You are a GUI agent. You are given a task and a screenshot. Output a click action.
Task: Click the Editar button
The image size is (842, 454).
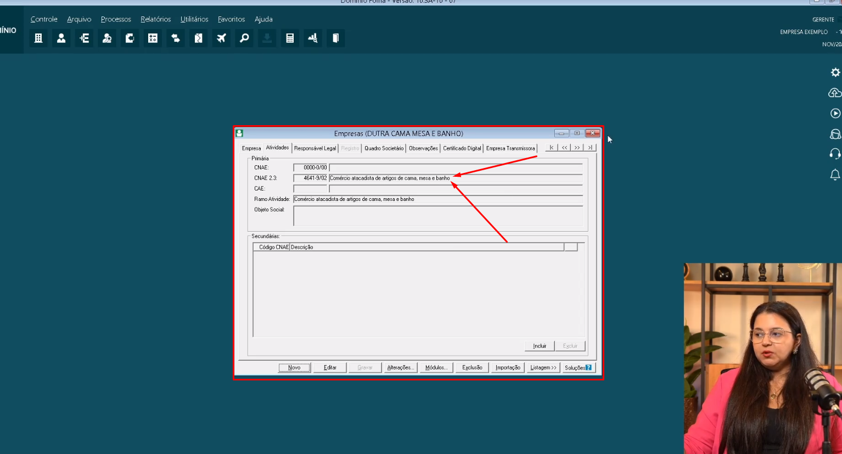[330, 368]
